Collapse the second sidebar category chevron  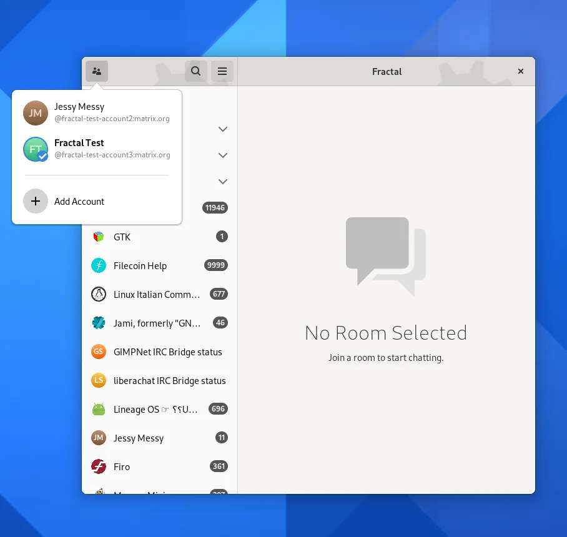pos(222,155)
